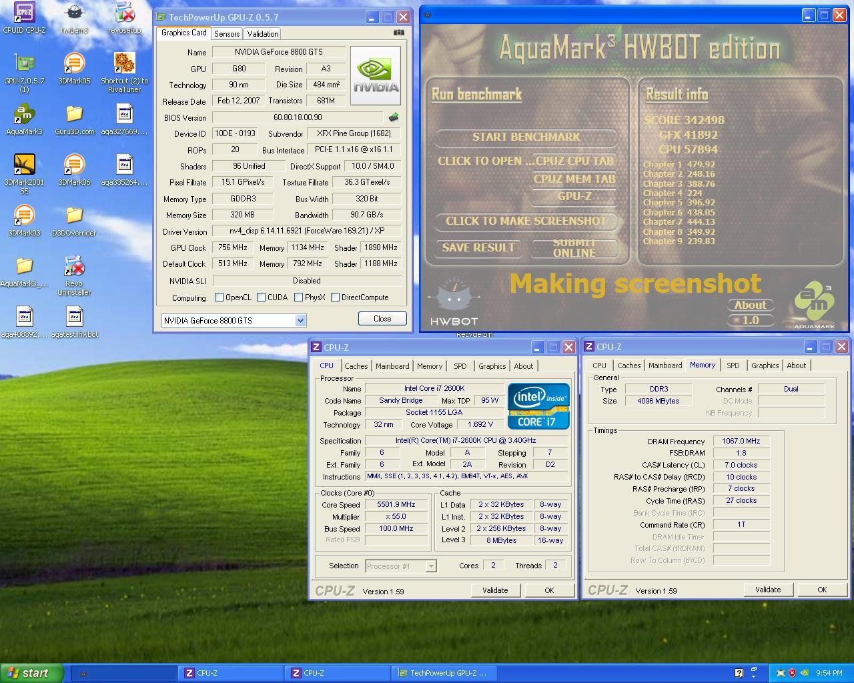The width and height of the screenshot is (854, 683).
Task: Click the 9:54 PM clock in taskbar
Action: pyautogui.click(x=829, y=673)
